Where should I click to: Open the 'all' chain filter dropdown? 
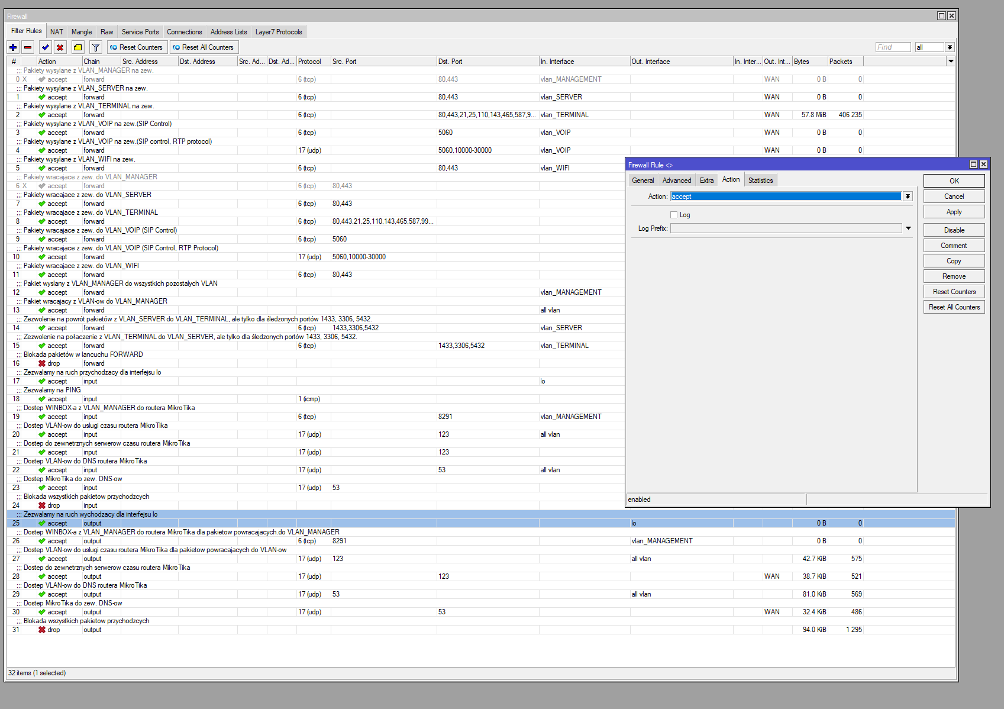(x=950, y=47)
